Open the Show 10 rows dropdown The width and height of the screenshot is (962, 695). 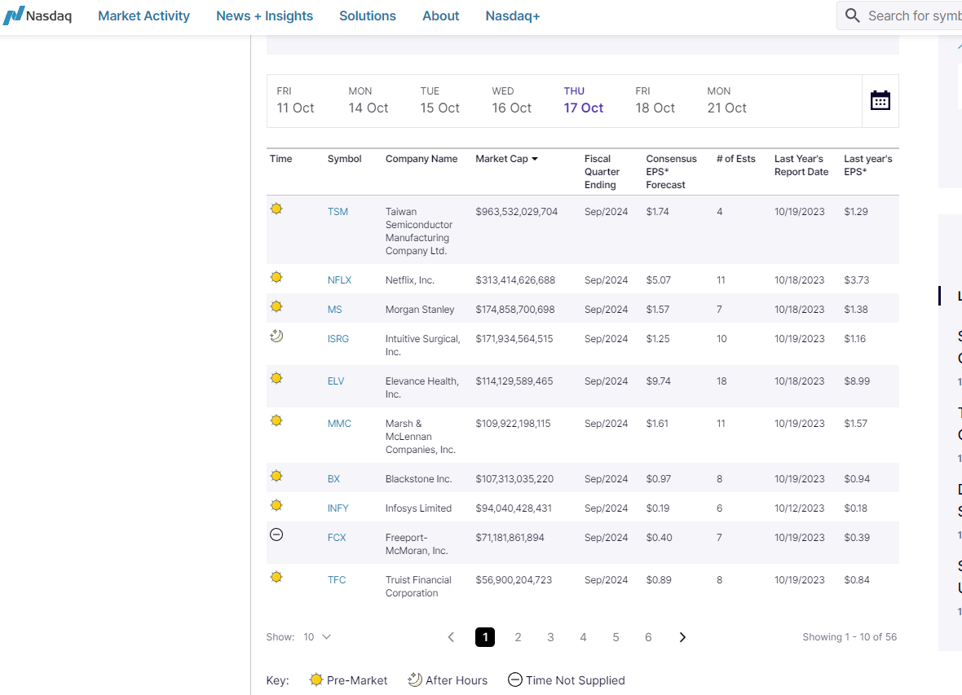(316, 637)
